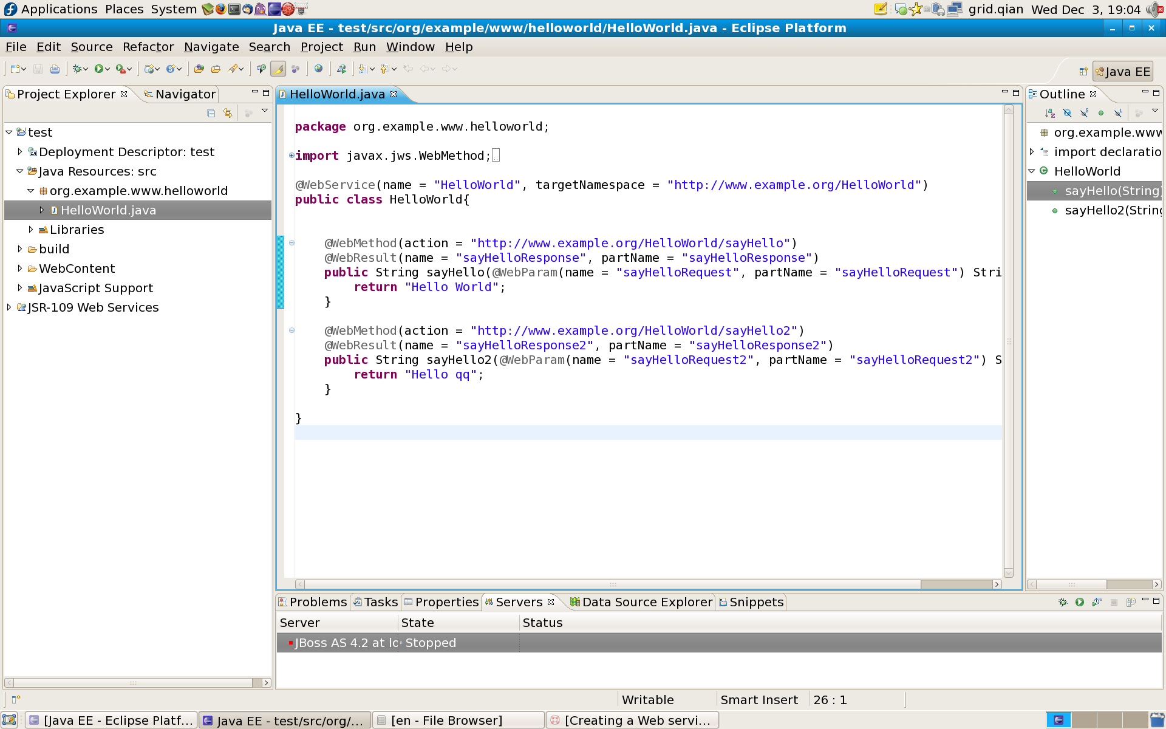Open File Browser from the taskbar

458,720
